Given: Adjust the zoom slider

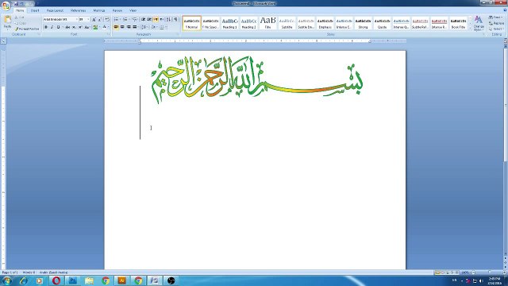Looking at the screenshot, I should point(489,272).
